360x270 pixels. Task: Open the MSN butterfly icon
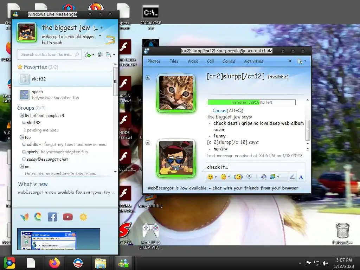(24, 217)
